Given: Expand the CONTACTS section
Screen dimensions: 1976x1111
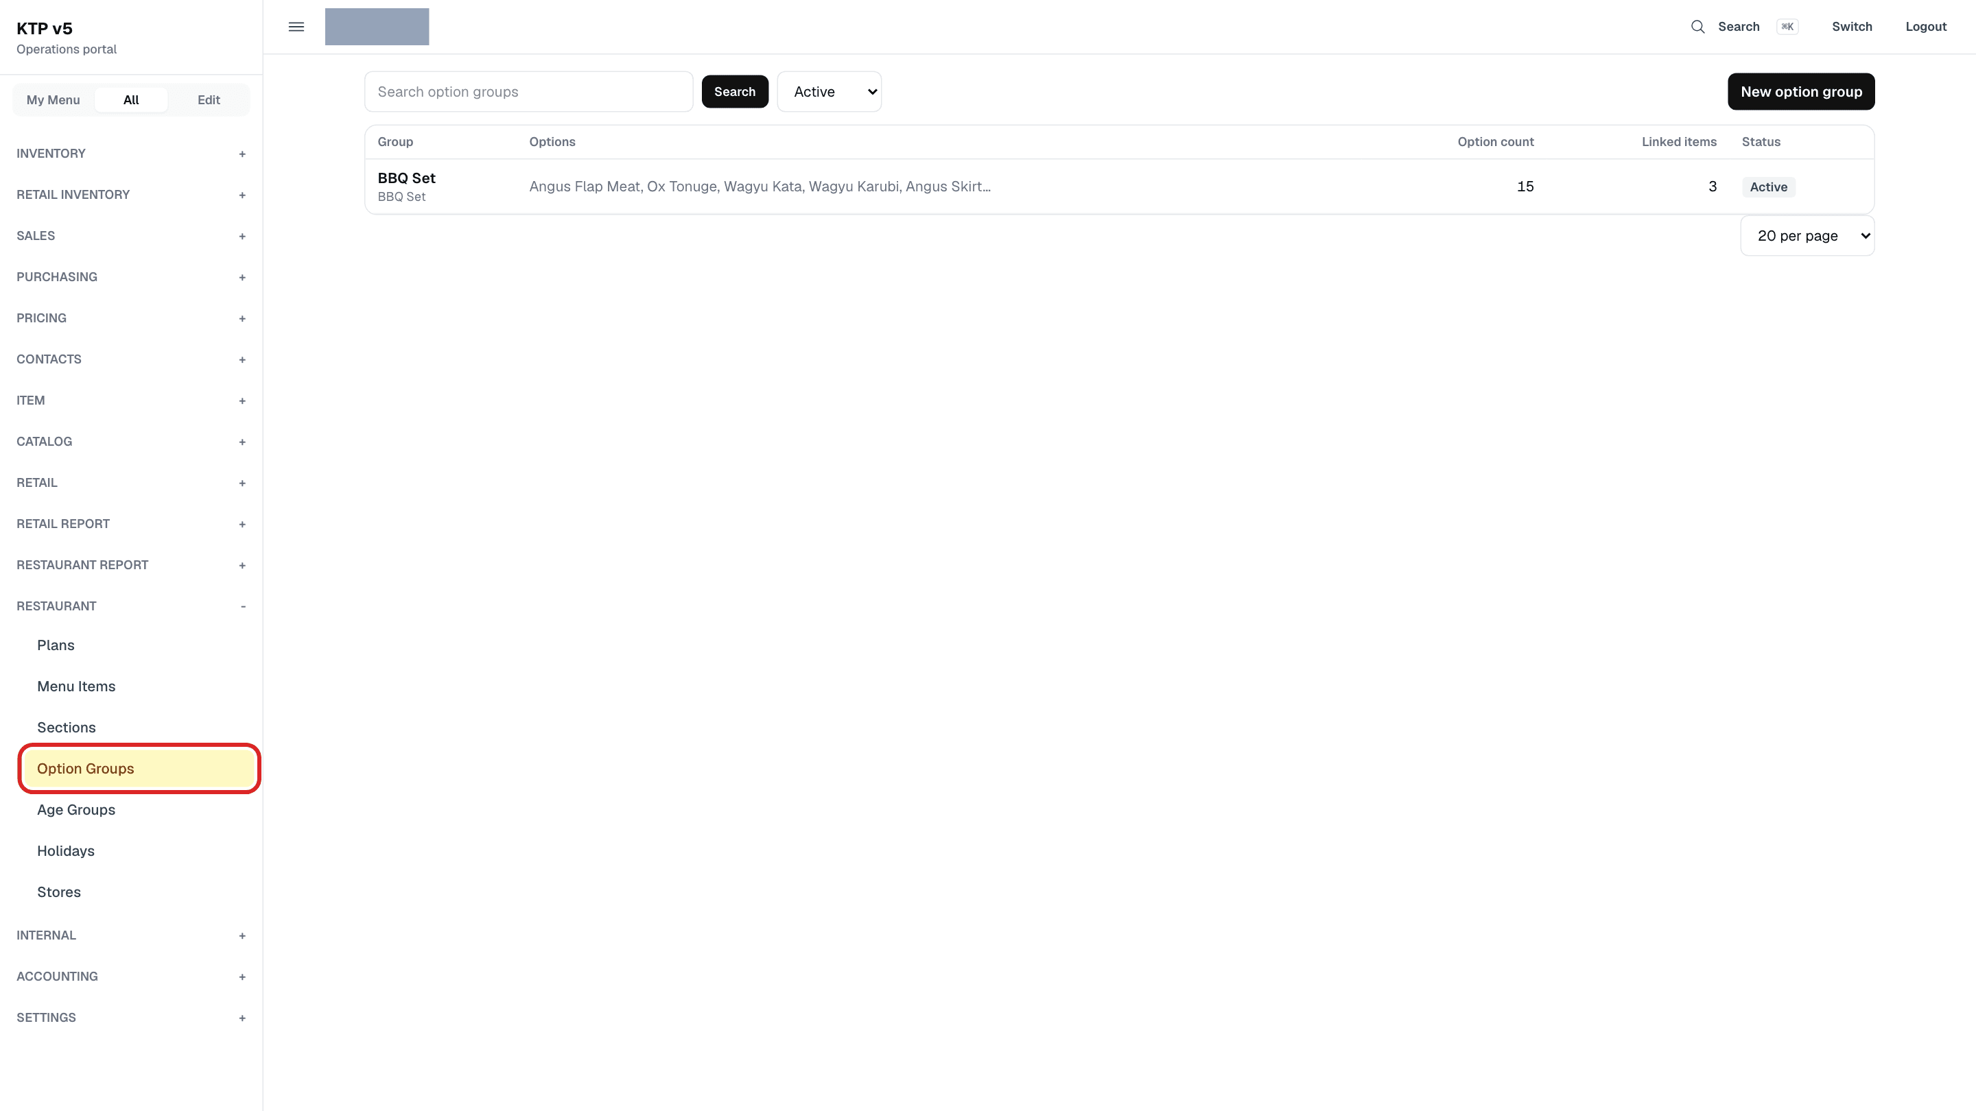Looking at the screenshot, I should tap(131, 359).
